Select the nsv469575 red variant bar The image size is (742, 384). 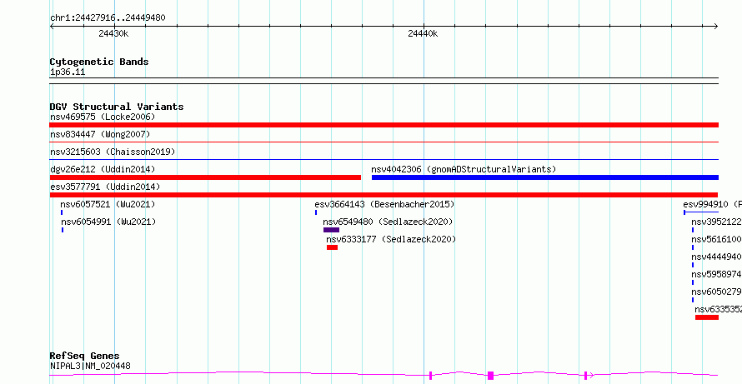pyautogui.click(x=384, y=125)
